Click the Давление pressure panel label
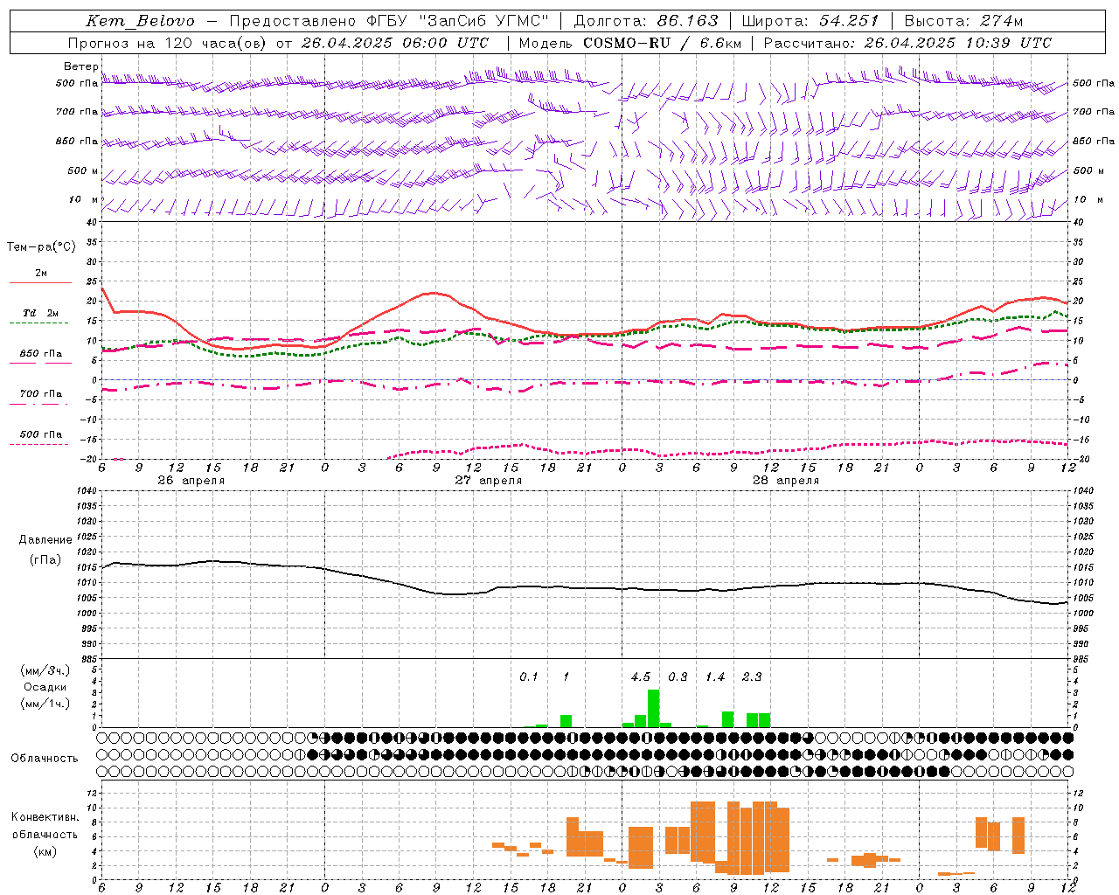 point(45,540)
